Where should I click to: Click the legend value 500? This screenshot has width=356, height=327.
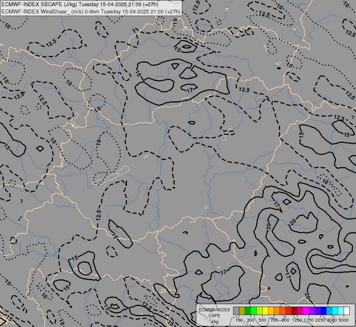pyautogui.click(x=262, y=320)
